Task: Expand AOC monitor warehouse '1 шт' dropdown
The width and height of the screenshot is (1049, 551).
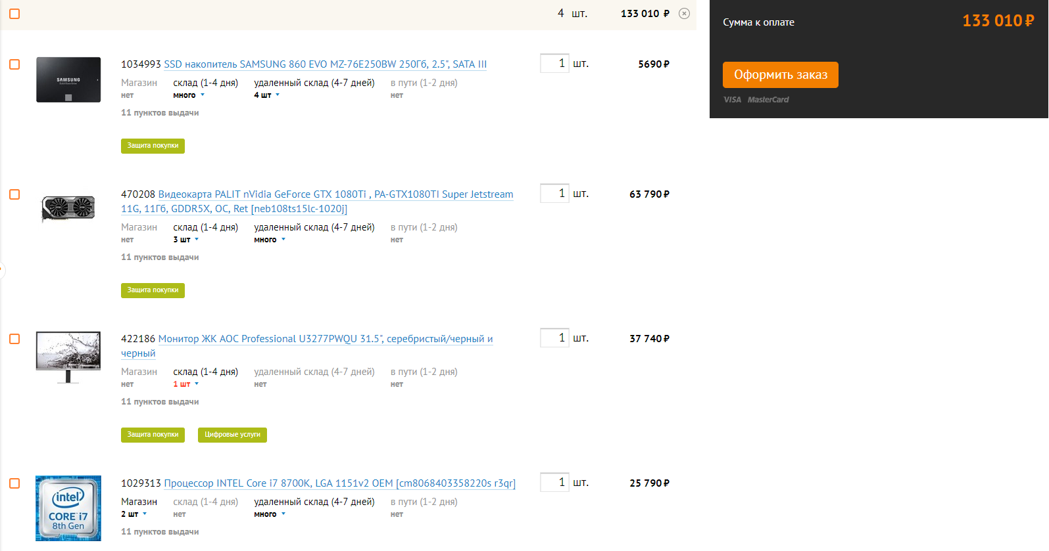Action: point(185,384)
